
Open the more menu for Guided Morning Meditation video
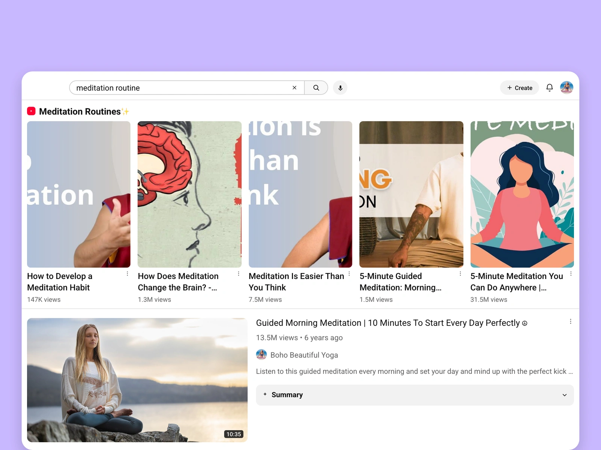coord(571,321)
